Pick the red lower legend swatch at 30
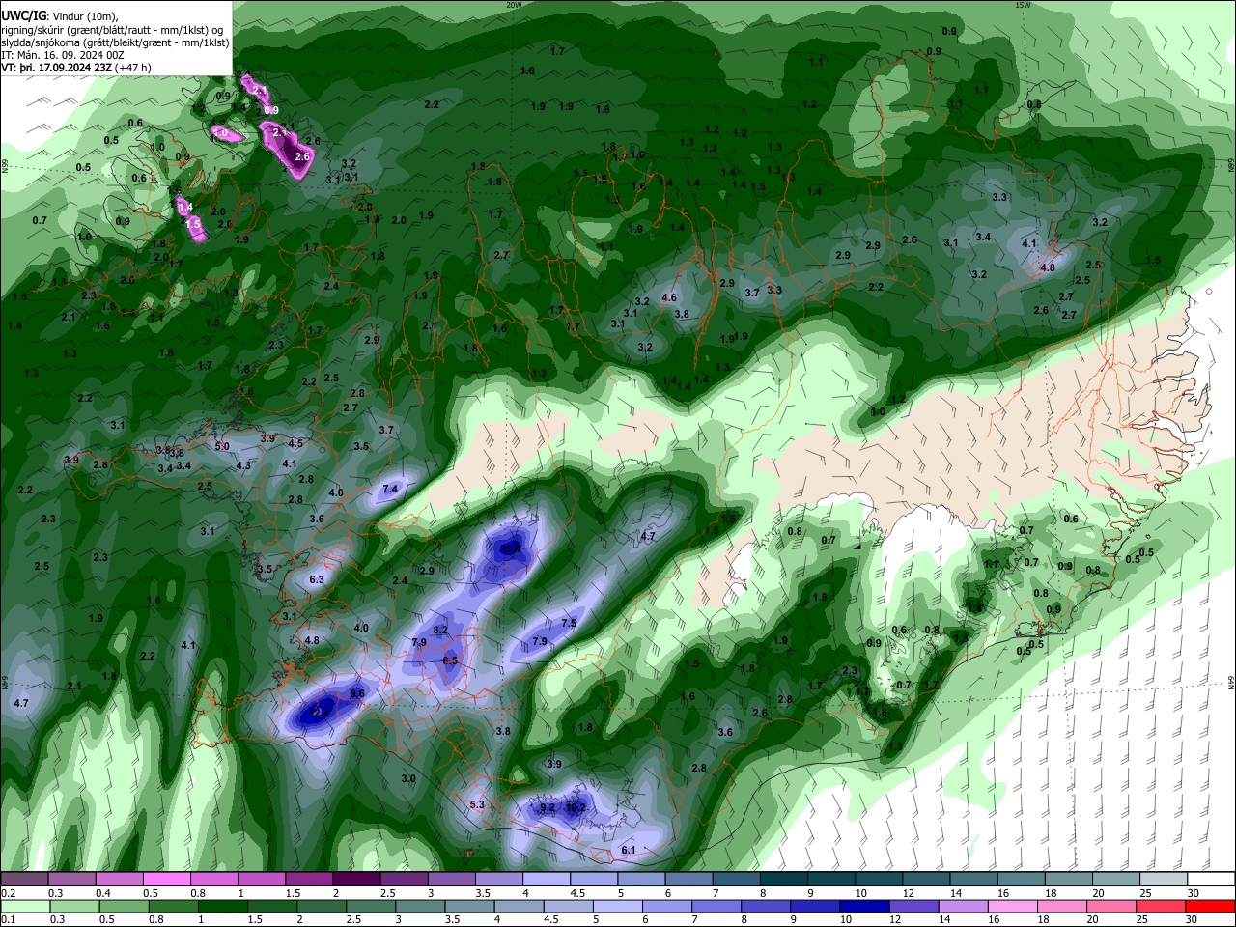This screenshot has width=1236, height=927. tap(1209, 906)
